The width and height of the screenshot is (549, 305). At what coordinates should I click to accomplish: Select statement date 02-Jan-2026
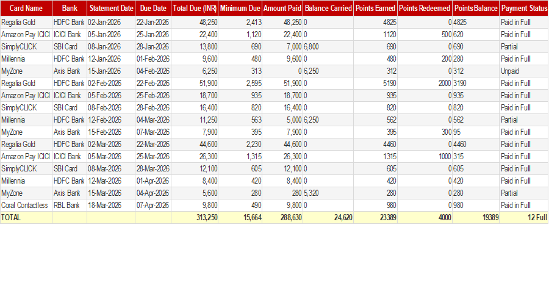pyautogui.click(x=111, y=23)
